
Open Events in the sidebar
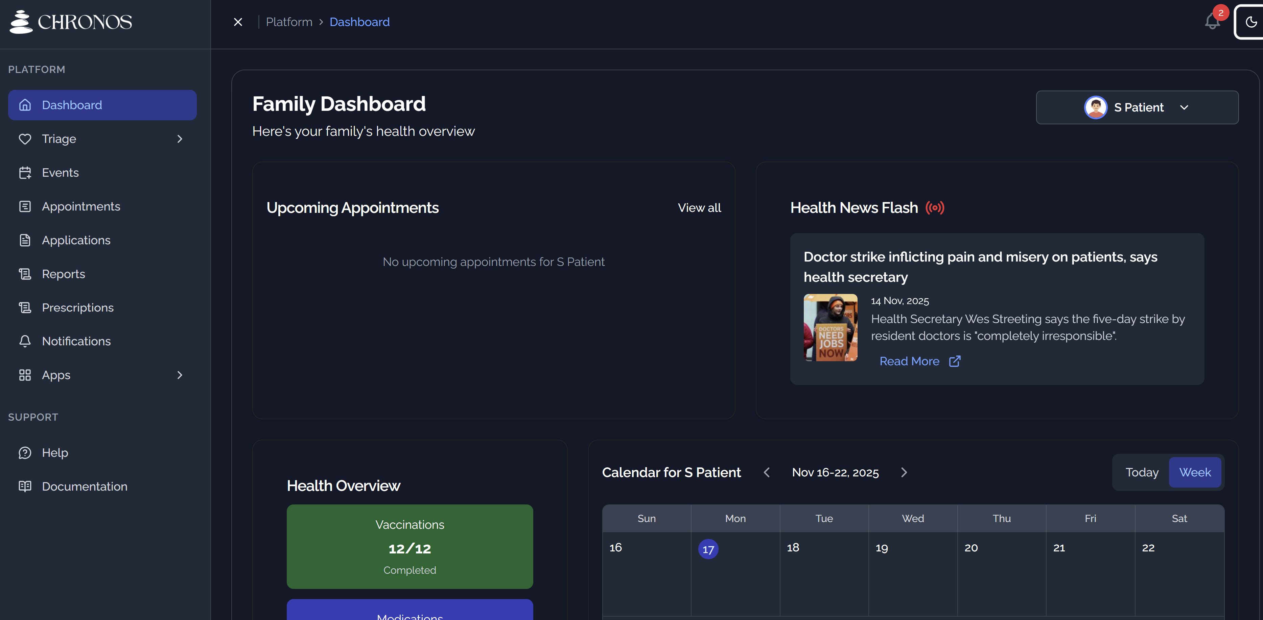pyautogui.click(x=60, y=172)
